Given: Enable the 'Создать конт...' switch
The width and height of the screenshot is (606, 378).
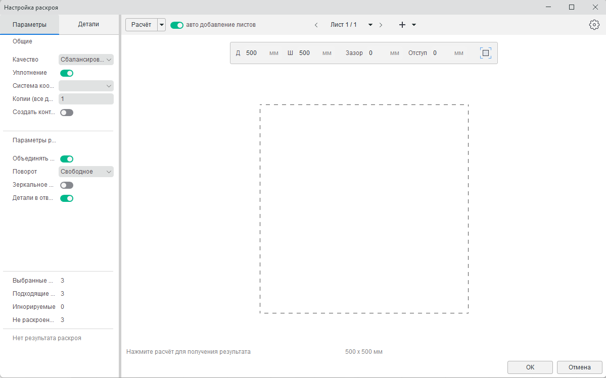Looking at the screenshot, I should coord(67,112).
